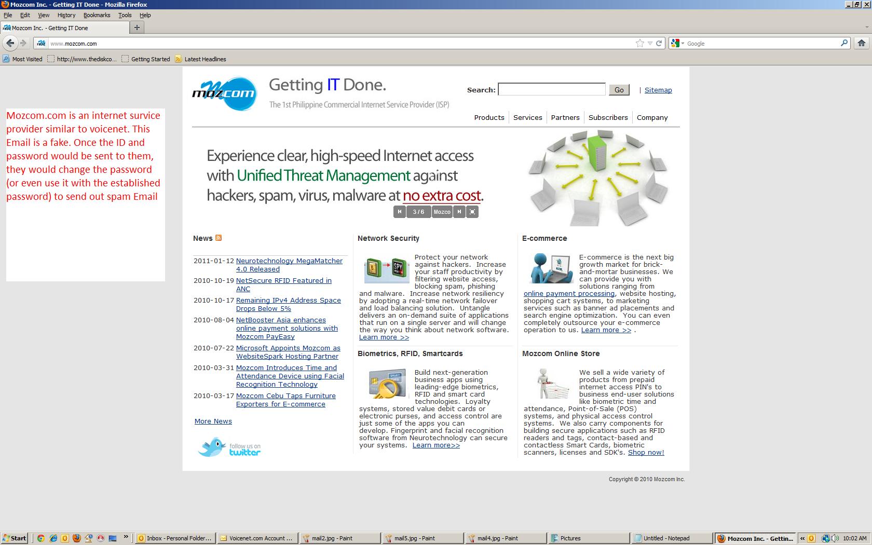Reload the page with the refresh icon
The image size is (872, 545).
pos(659,44)
